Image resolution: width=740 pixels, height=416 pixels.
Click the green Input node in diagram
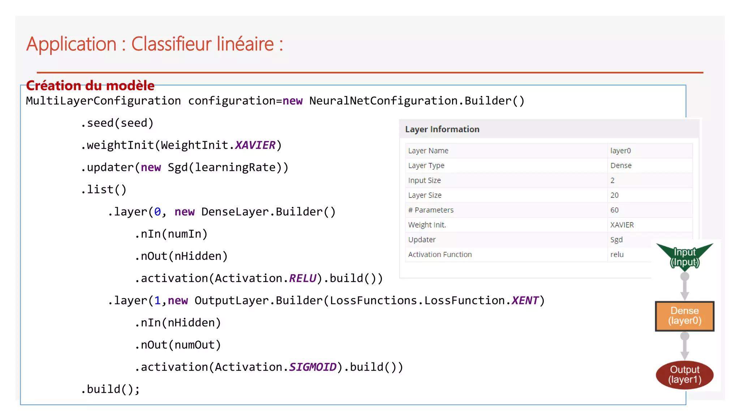685,257
